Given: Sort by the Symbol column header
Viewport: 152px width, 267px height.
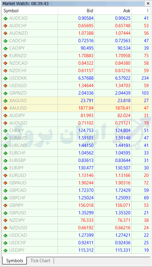Looking at the screenshot, I should 30,11.
